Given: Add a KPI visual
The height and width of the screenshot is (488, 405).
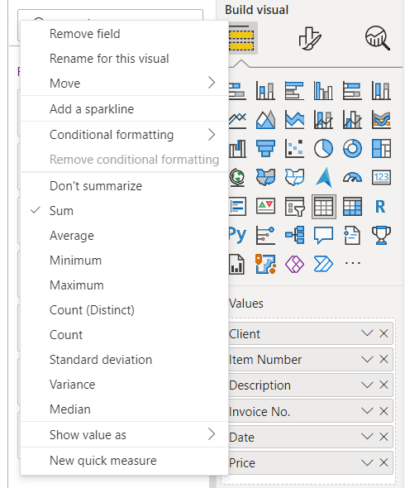Looking at the screenshot, I should coord(265,206).
